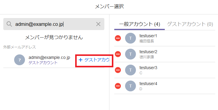Image resolution: width=218 pixels, height=110 pixels.
Task: Click the purple ゲストアカウント label
Action: [x=43, y=63]
